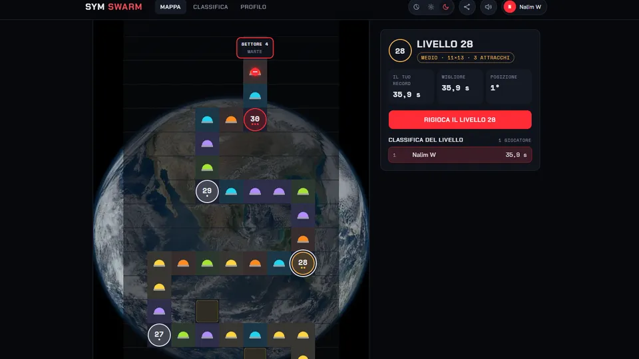Viewport: 639px width, 359px height.
Task: Click the cyan dome left of level 28
Action: 279,263
